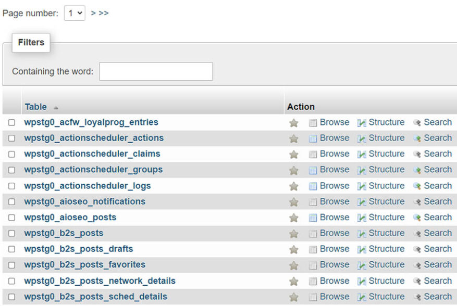Open Search for wpstg0_b2s_posts_drafts
The height and width of the screenshot is (306, 457).
tap(437, 249)
